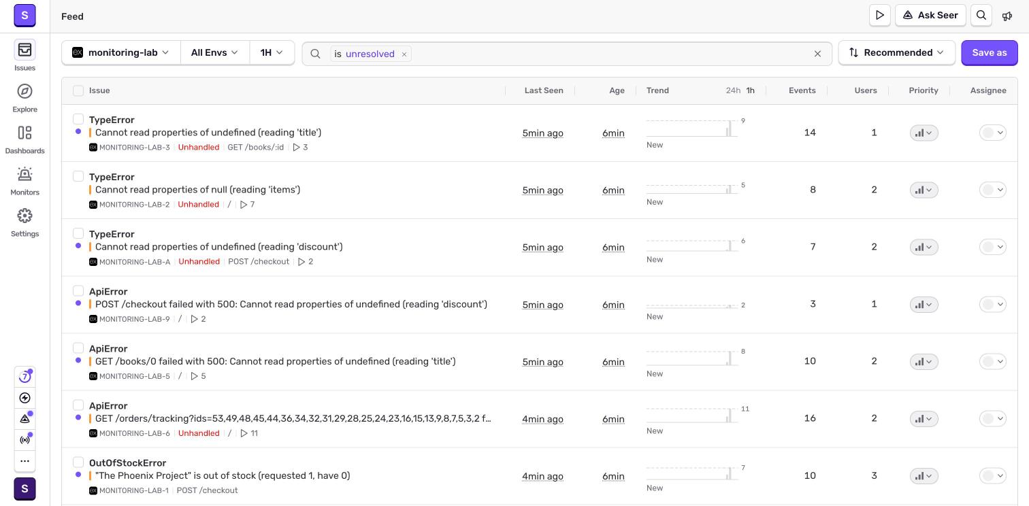The image size is (1029, 506).
Task: Open priority dropdown for MONITORING-LAB-3
Action: (924, 133)
